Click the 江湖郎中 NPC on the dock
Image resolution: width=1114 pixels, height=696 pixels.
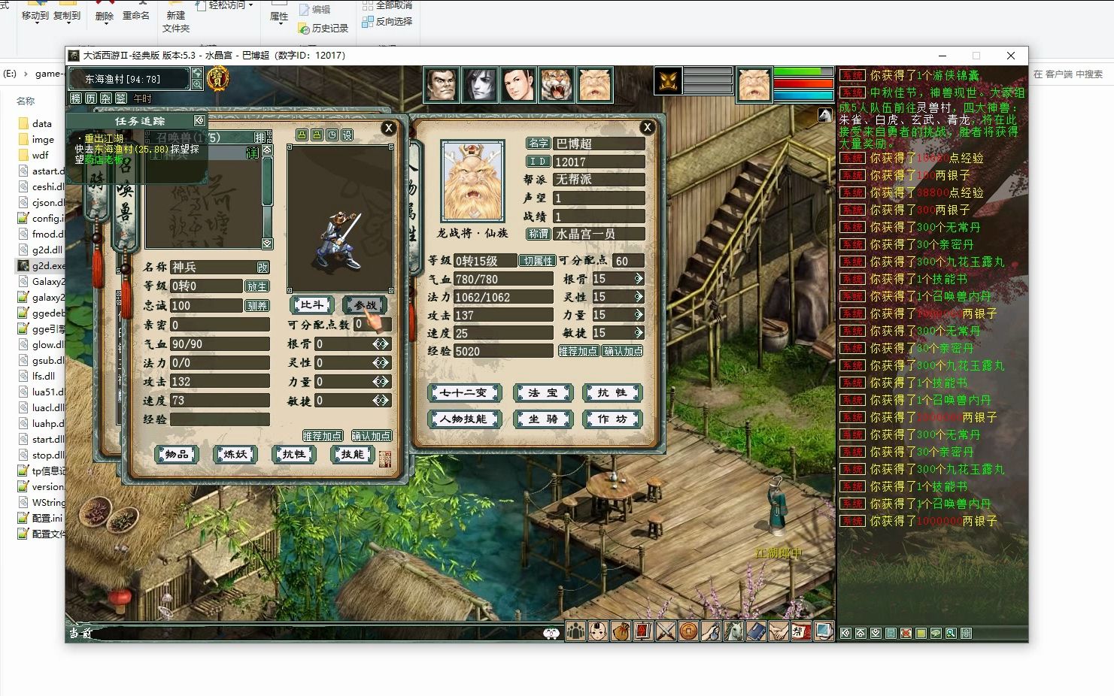point(776,507)
